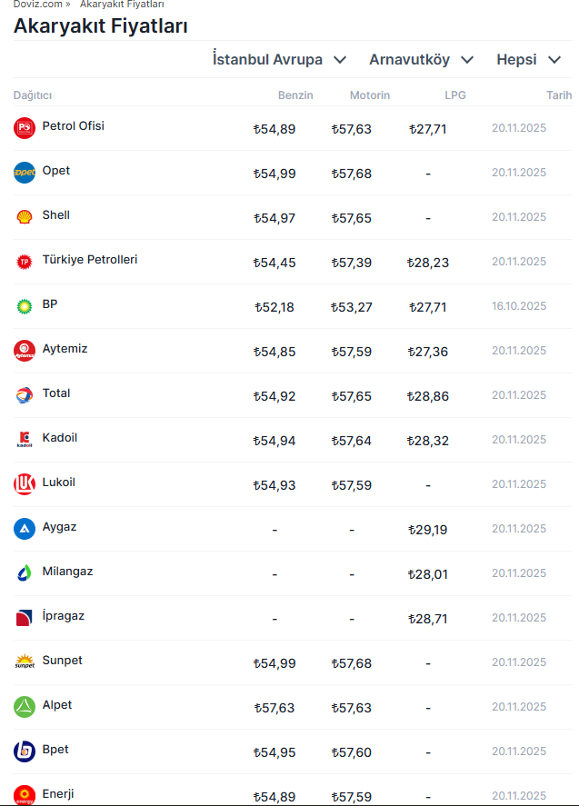Image resolution: width=579 pixels, height=806 pixels.
Task: Click the Shell logo icon
Action: [25, 217]
